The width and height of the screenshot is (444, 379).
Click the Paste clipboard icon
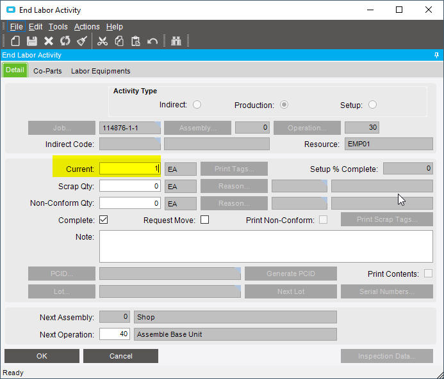tap(136, 42)
